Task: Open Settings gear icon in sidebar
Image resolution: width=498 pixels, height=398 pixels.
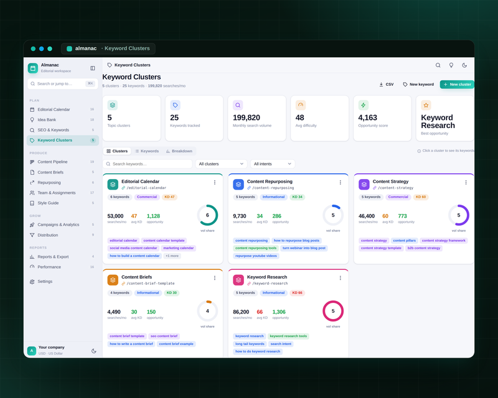Action: 32,282
